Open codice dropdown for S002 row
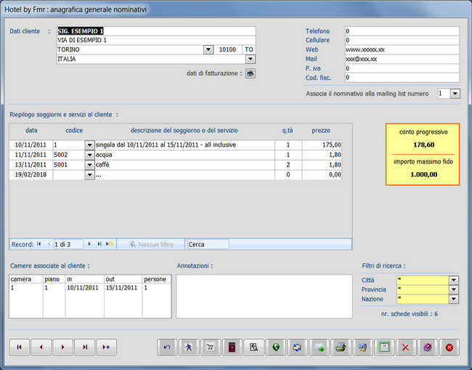The image size is (472, 370). (89, 155)
